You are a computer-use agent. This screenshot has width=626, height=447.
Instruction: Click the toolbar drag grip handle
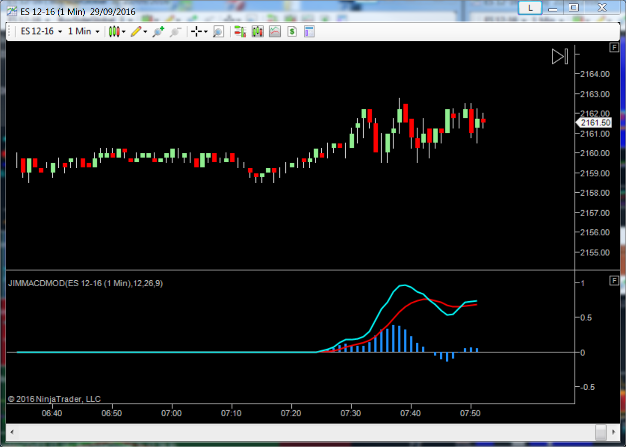tap(9, 32)
